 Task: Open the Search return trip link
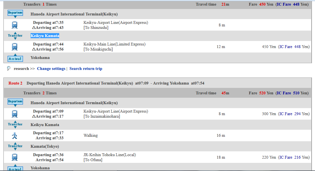(86, 69)
